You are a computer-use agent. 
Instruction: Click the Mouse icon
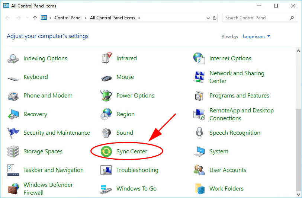click(x=106, y=78)
